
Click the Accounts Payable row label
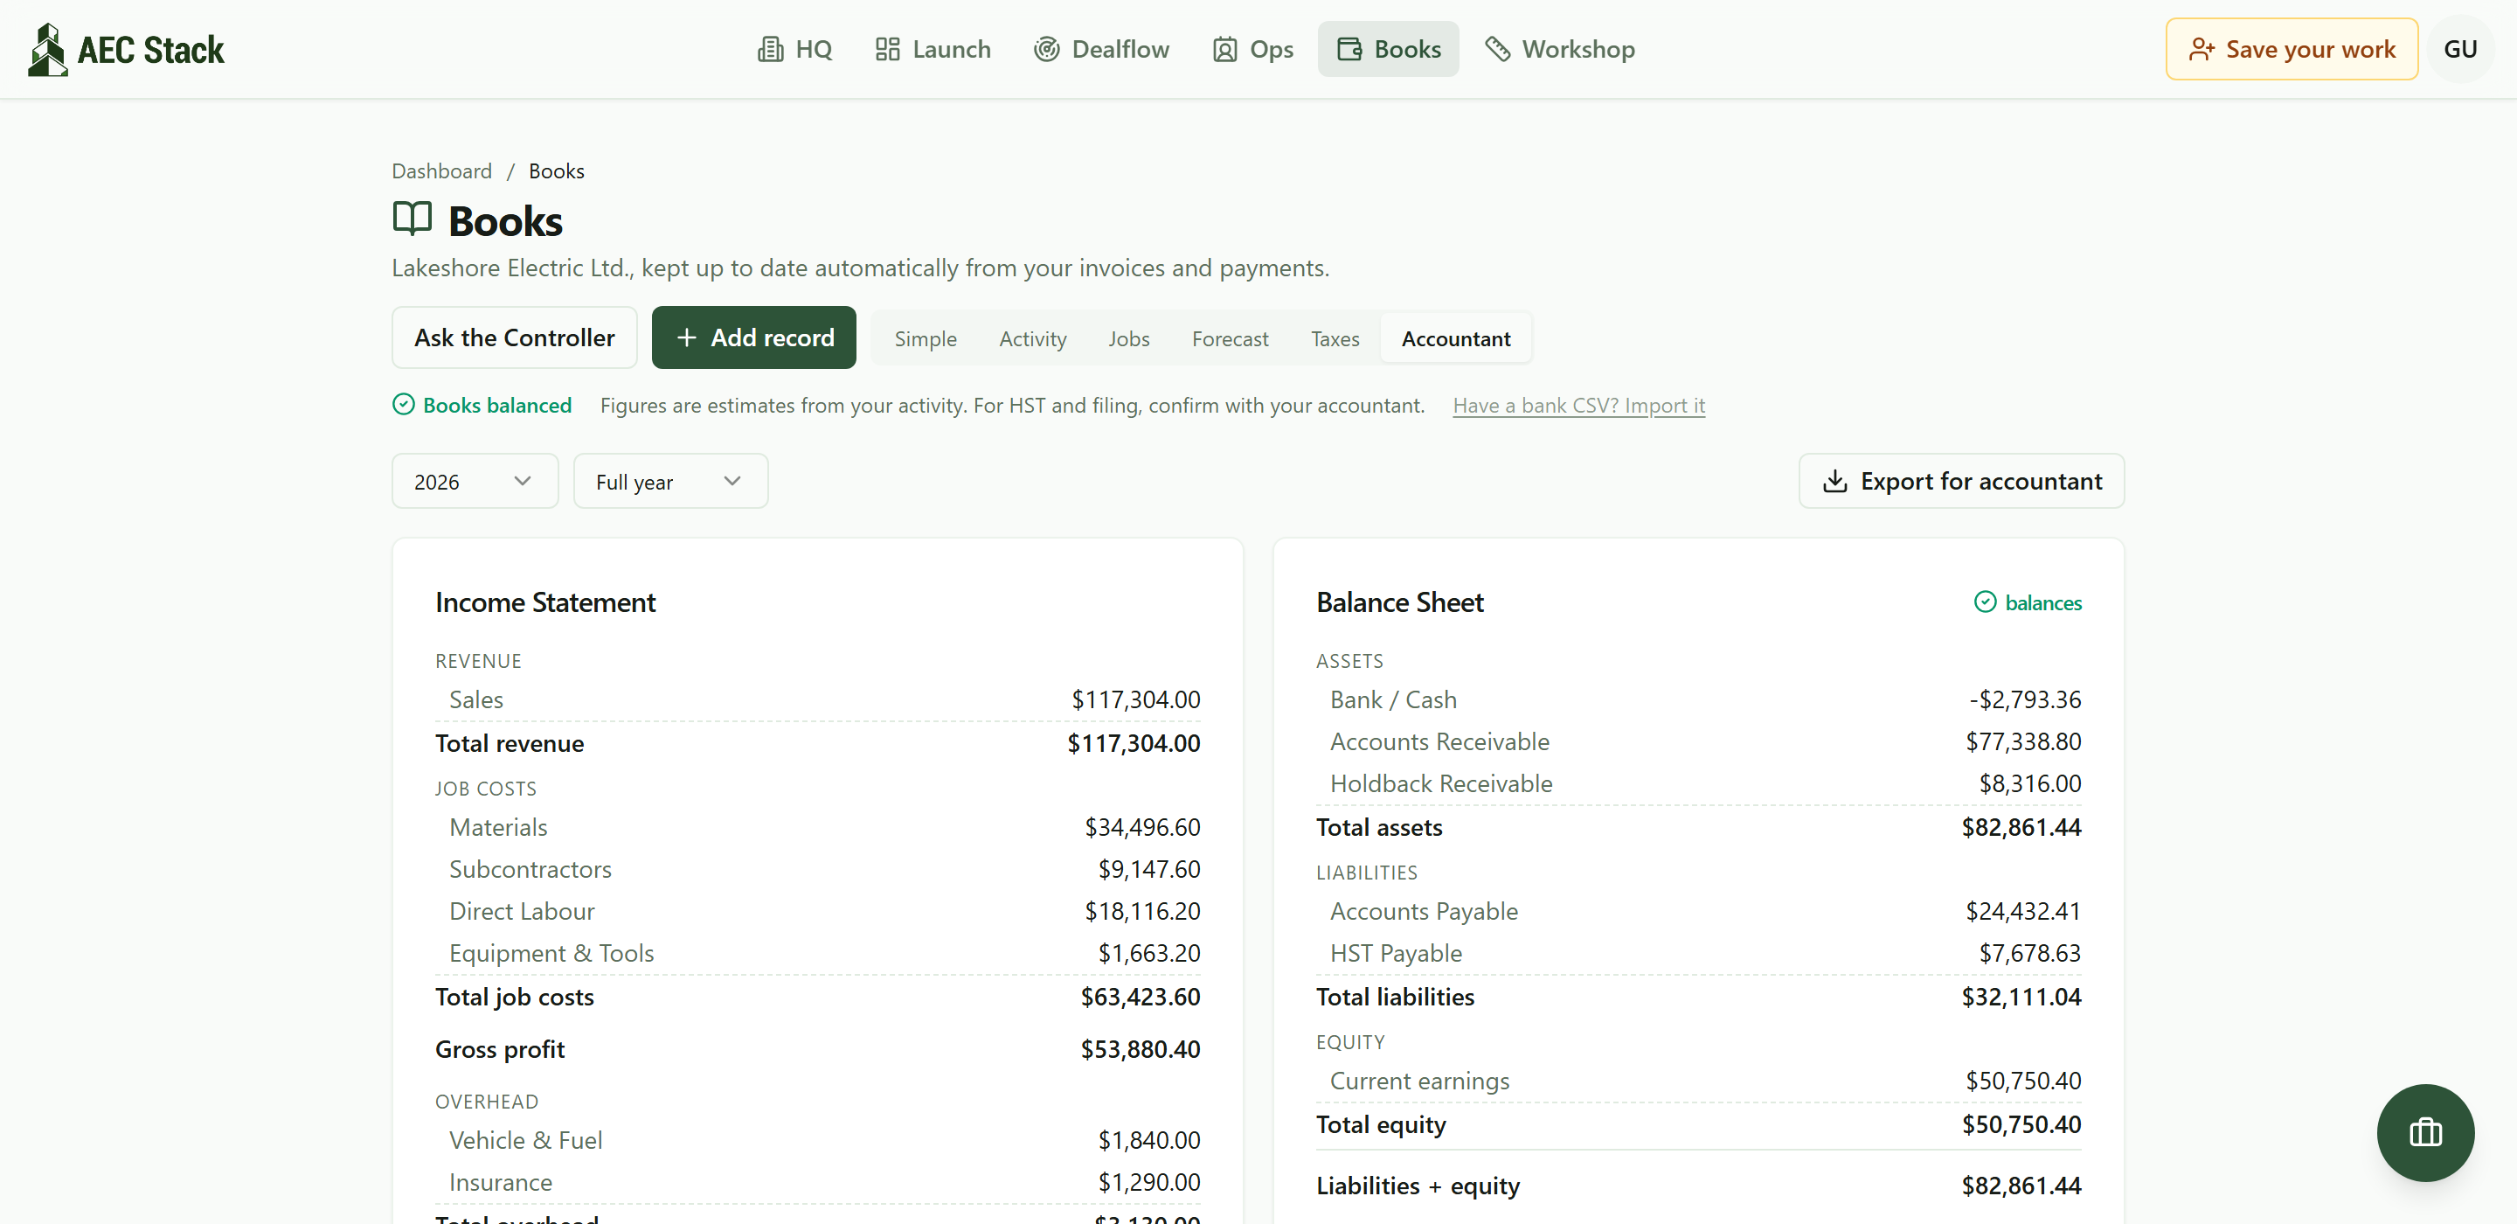1424,911
